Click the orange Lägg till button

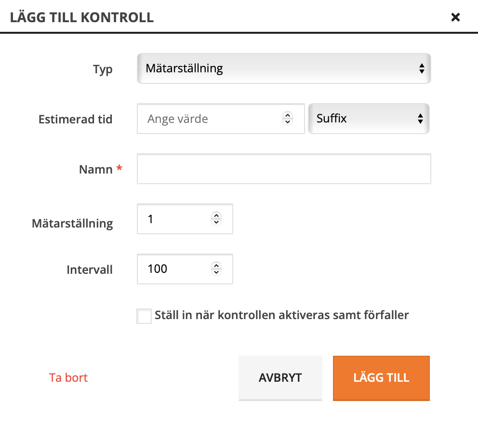point(381,378)
